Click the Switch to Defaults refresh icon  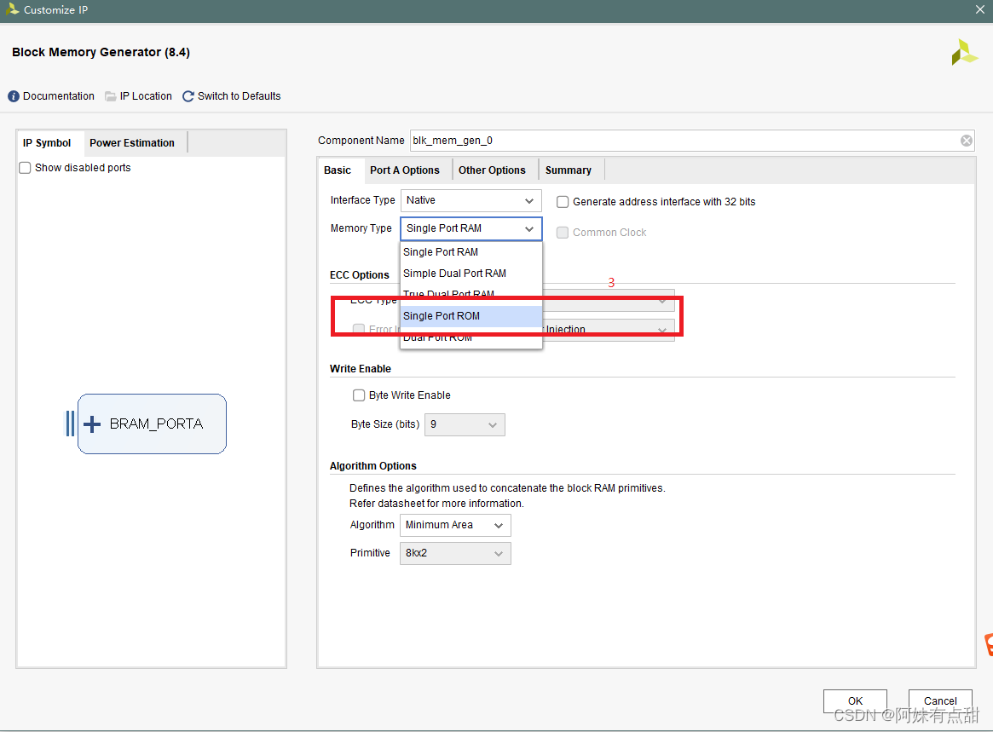coord(188,96)
